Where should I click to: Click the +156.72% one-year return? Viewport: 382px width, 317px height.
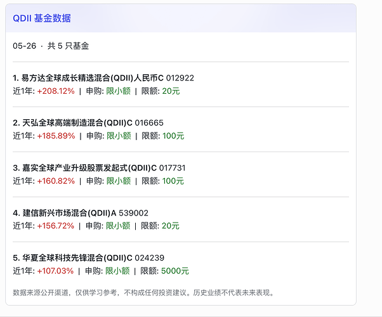pos(56,226)
